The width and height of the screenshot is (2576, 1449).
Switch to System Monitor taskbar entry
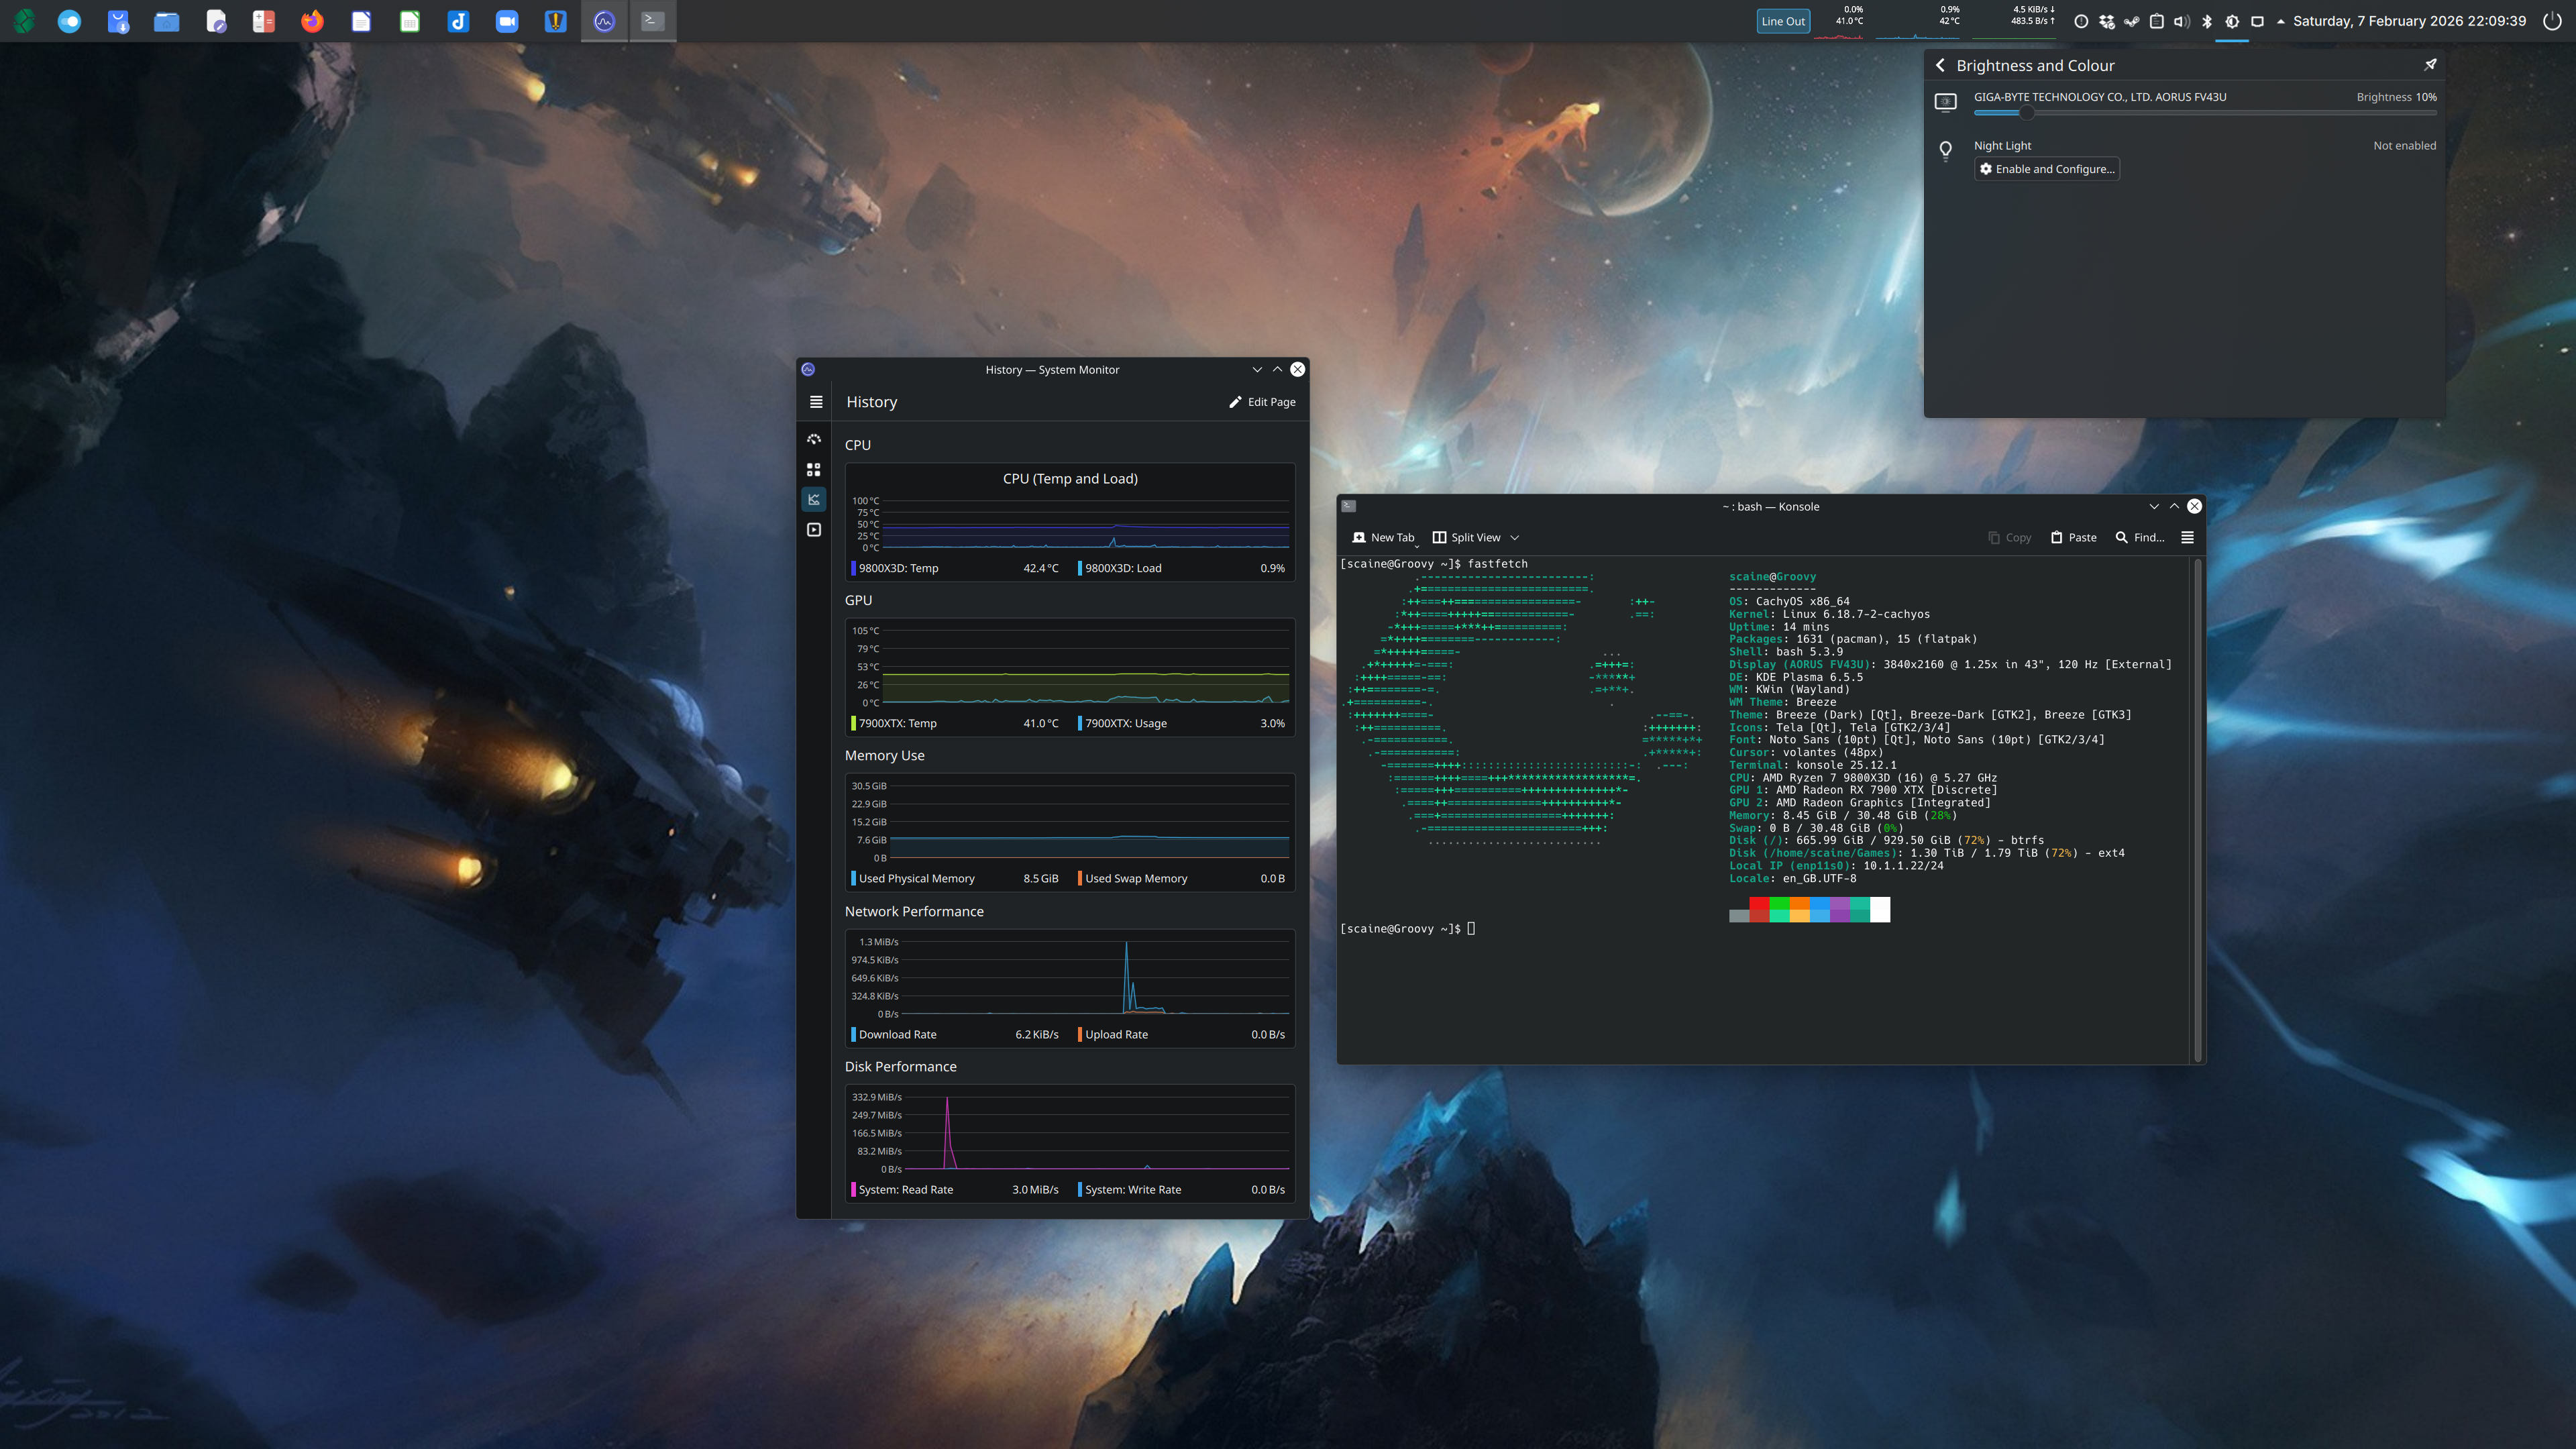coord(604,21)
